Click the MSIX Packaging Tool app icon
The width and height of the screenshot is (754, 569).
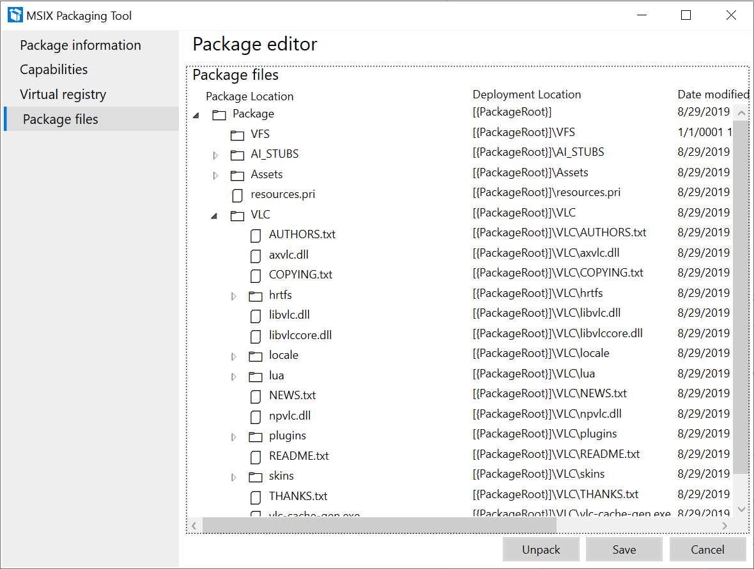tap(15, 15)
